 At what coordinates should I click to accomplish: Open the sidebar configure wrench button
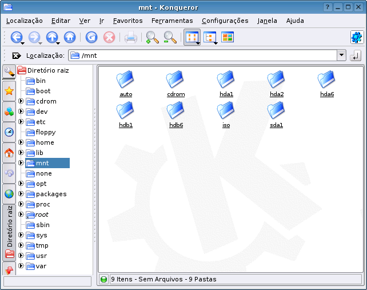pos(9,72)
